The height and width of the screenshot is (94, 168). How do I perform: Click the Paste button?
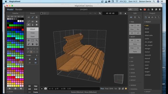(135, 52)
